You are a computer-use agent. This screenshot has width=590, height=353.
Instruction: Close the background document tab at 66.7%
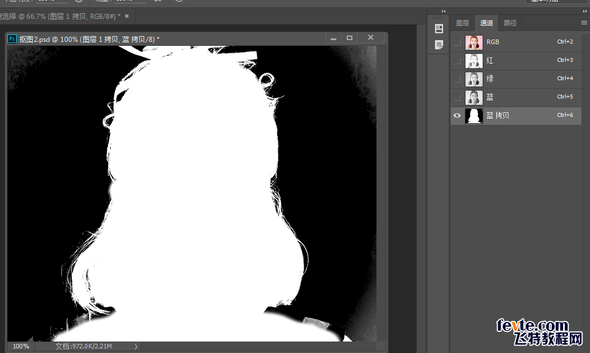[127, 16]
